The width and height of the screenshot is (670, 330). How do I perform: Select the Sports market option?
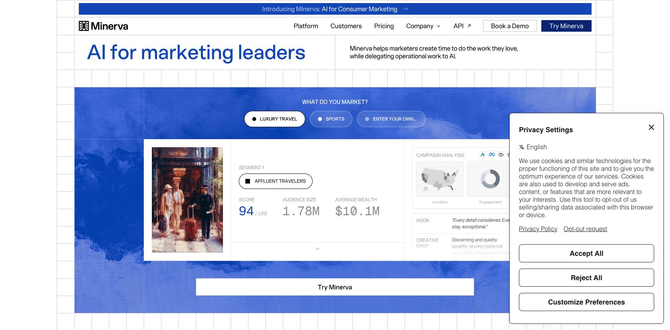(x=331, y=119)
